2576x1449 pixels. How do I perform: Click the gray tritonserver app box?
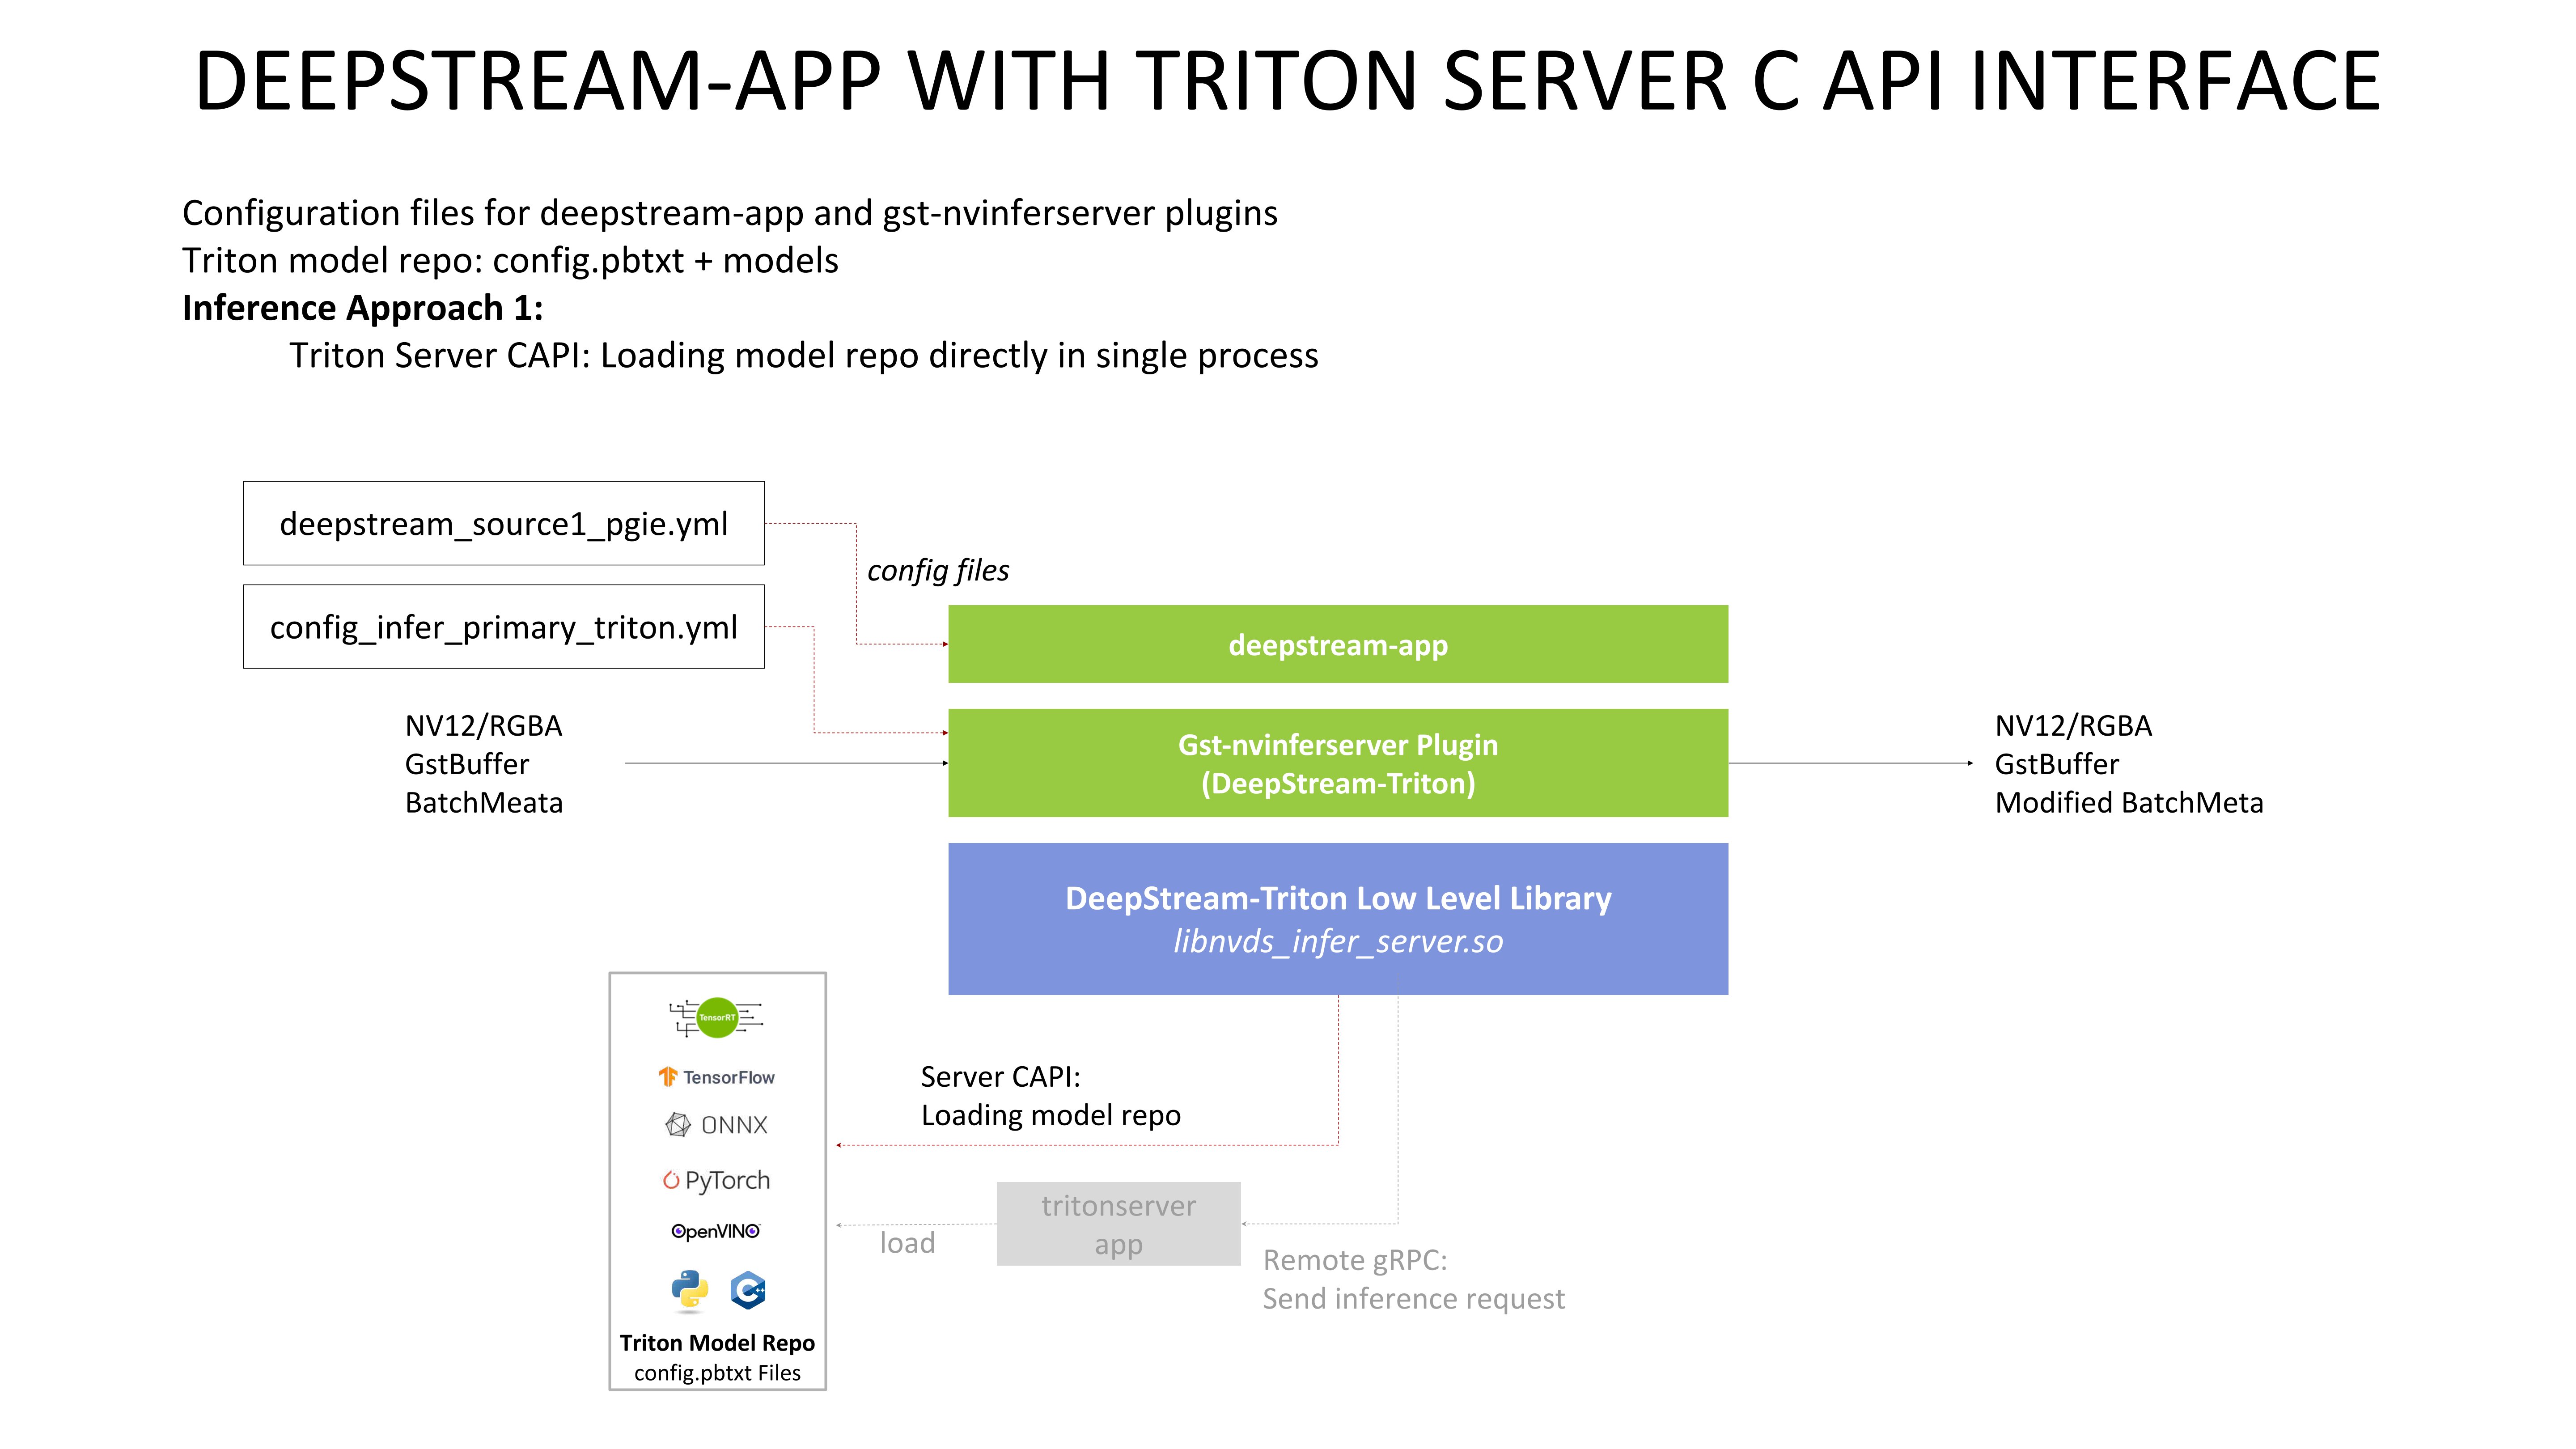[1118, 1224]
